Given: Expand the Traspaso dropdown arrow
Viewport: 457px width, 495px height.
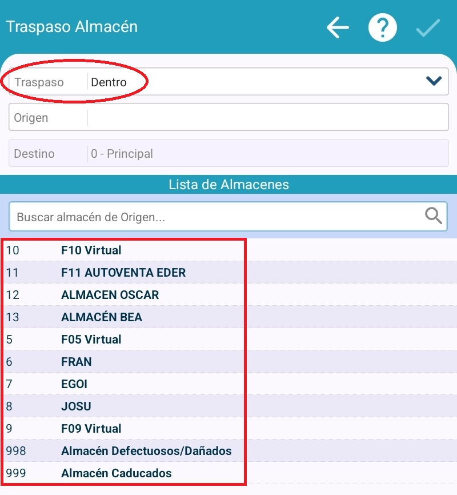Looking at the screenshot, I should pos(434,82).
